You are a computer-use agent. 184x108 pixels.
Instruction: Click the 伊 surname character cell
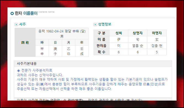[119, 39]
